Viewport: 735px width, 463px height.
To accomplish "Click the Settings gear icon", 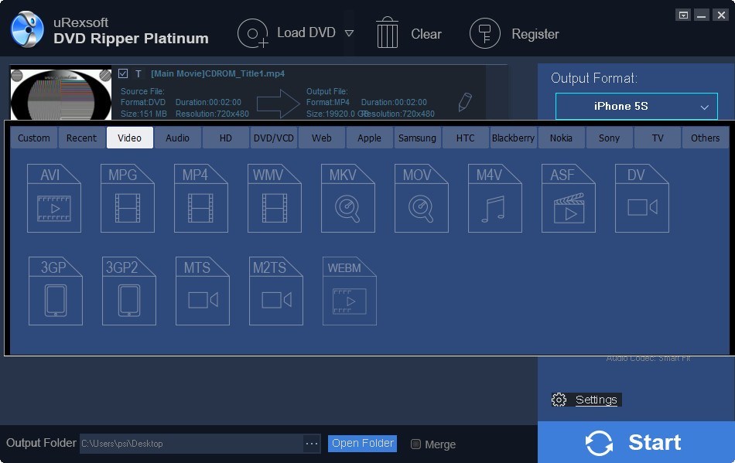I will pyautogui.click(x=559, y=400).
